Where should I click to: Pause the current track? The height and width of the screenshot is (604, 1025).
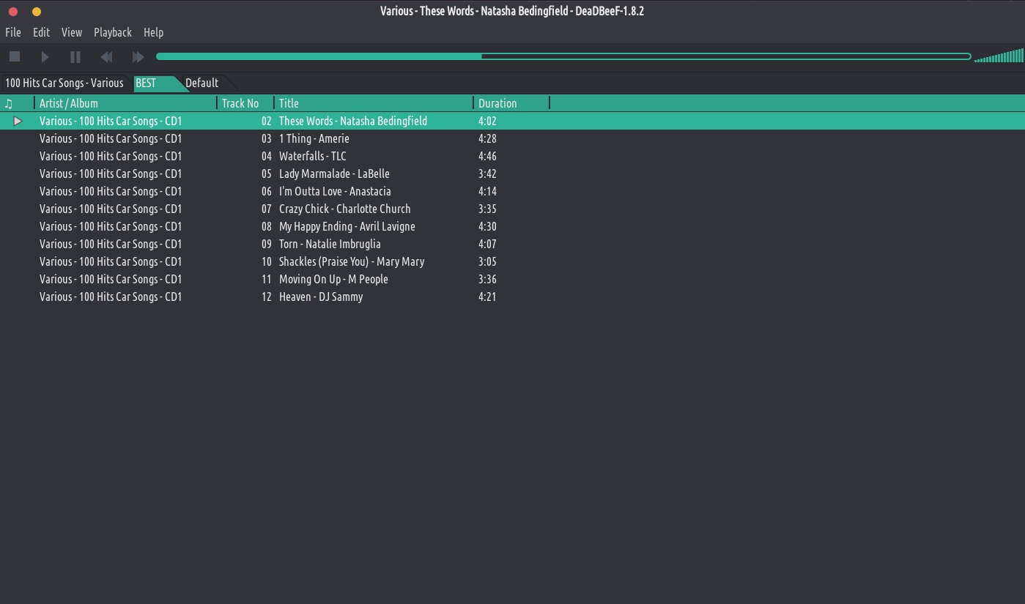click(75, 57)
